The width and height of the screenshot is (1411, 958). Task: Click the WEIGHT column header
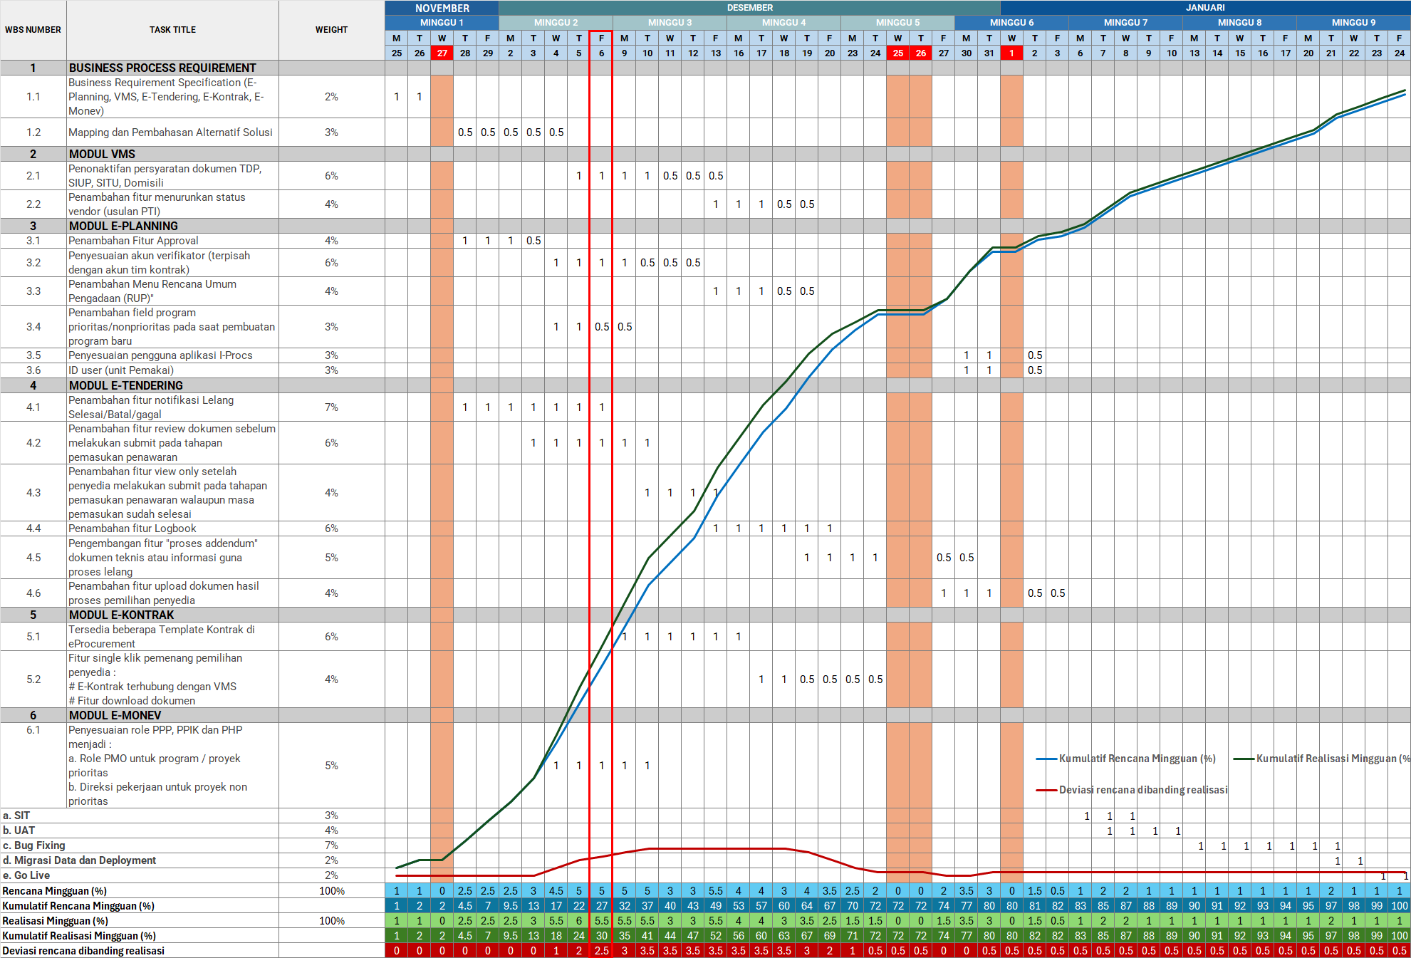tap(331, 30)
